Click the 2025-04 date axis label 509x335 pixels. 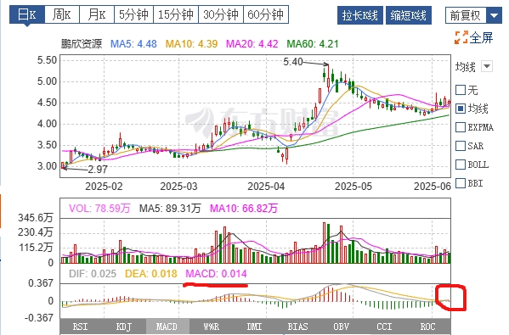click(x=266, y=187)
